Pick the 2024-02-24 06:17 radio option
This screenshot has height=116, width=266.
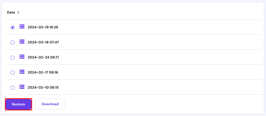point(12,58)
